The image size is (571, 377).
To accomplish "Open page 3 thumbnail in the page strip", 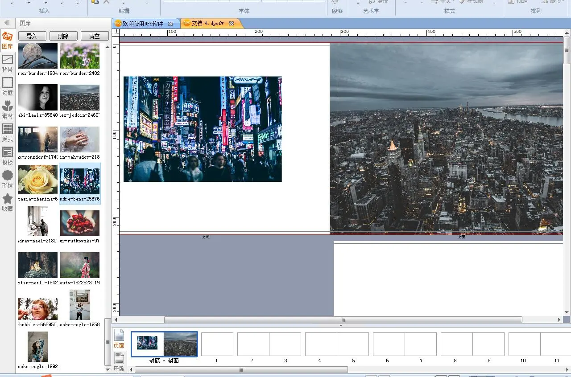I will tap(285, 344).
